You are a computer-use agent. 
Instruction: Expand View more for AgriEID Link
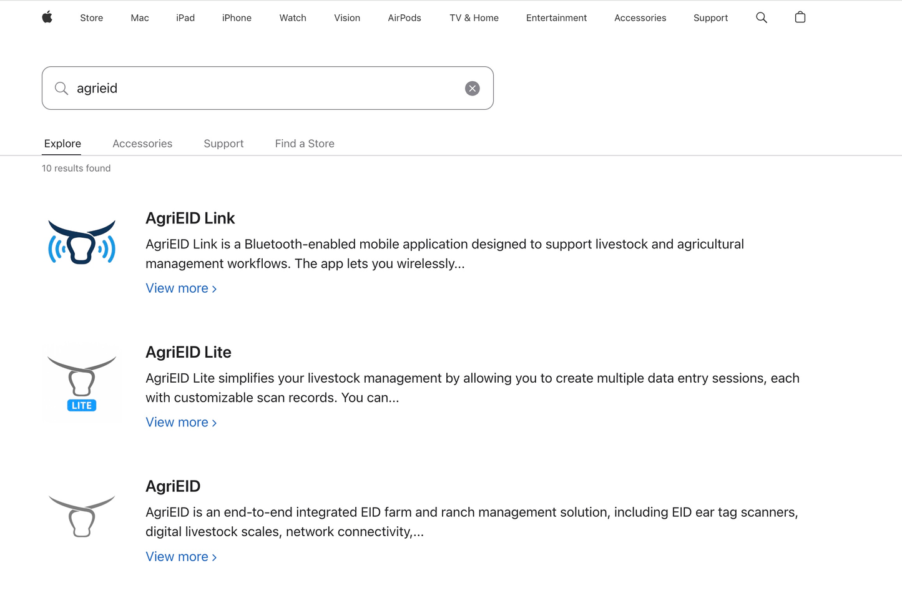(180, 288)
